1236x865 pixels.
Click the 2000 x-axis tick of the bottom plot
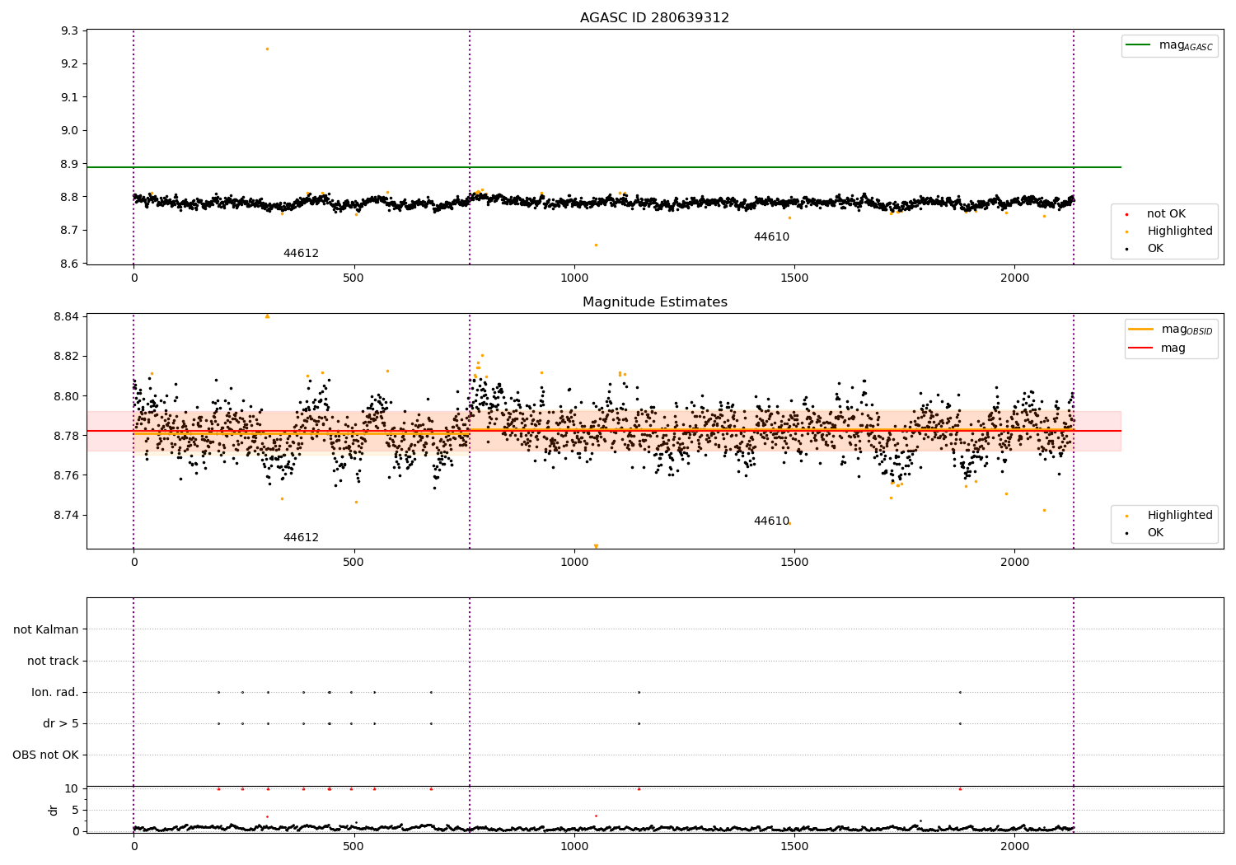click(x=1014, y=845)
